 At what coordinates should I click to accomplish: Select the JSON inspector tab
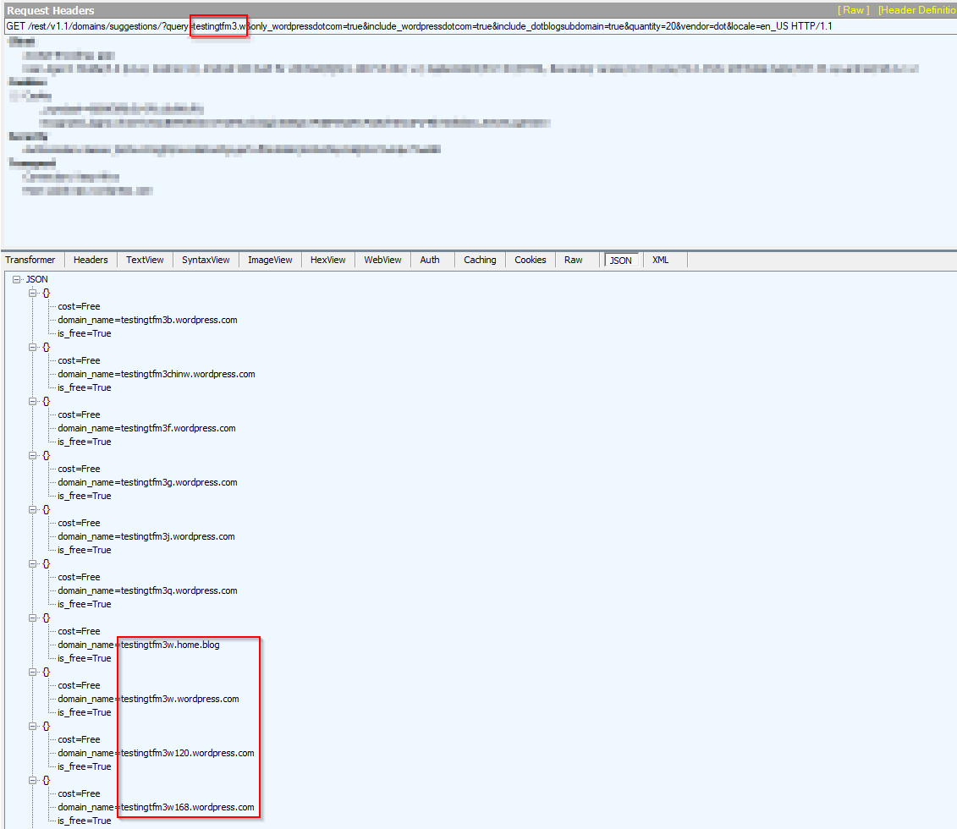pos(621,261)
